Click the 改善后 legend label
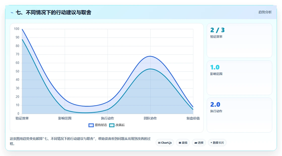 tap(120, 125)
